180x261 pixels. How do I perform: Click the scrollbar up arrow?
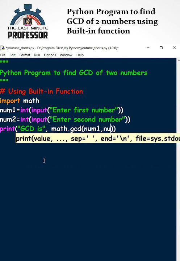tap(178, 60)
